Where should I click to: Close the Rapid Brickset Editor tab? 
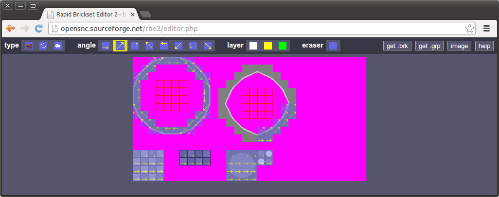point(133,15)
